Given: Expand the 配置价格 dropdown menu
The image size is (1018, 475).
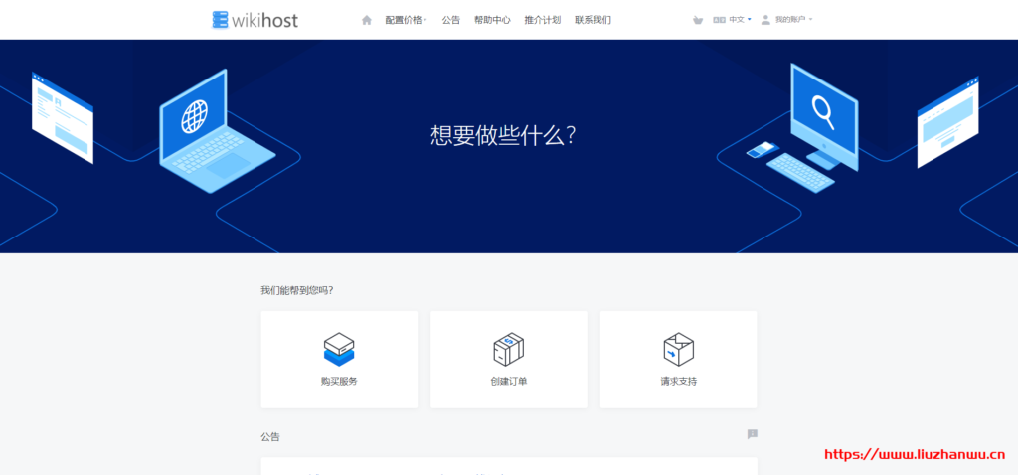Looking at the screenshot, I should pyautogui.click(x=405, y=20).
